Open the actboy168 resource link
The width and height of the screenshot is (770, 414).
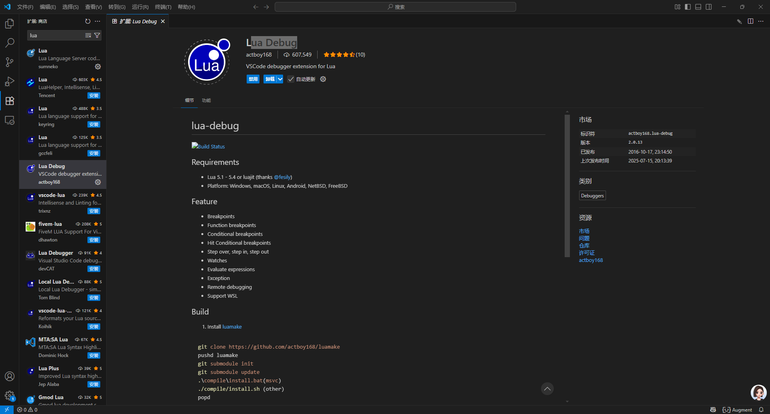pos(591,260)
